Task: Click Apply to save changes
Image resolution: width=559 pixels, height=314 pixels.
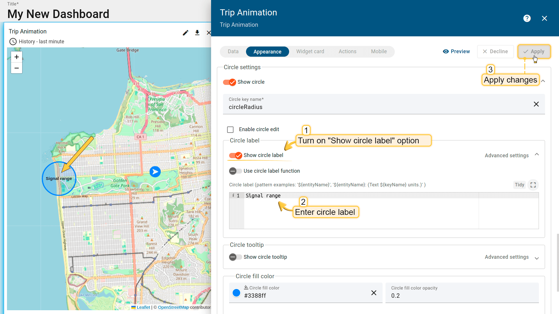Action: [534, 51]
